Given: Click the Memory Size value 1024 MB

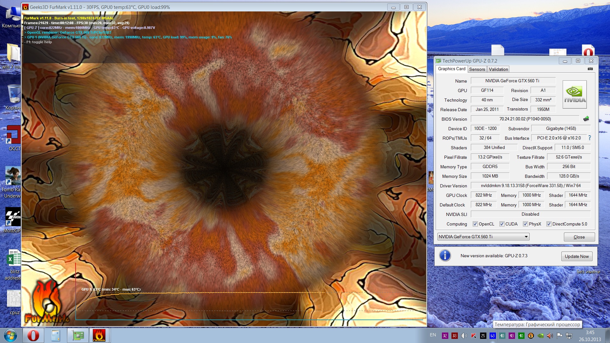Looking at the screenshot, I should (x=490, y=176).
